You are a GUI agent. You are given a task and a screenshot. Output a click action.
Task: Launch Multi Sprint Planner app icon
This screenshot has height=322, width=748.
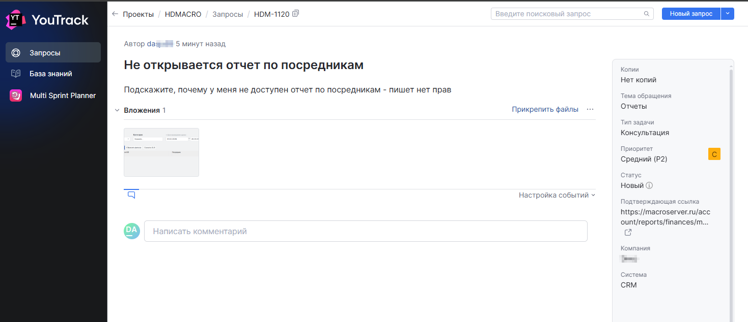[16, 95]
